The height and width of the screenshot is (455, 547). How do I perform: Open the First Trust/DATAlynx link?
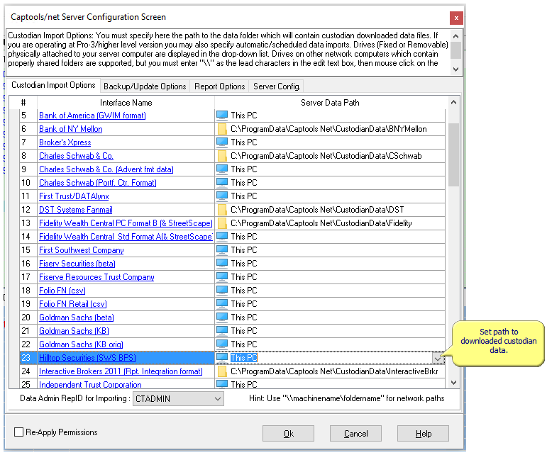(x=74, y=196)
